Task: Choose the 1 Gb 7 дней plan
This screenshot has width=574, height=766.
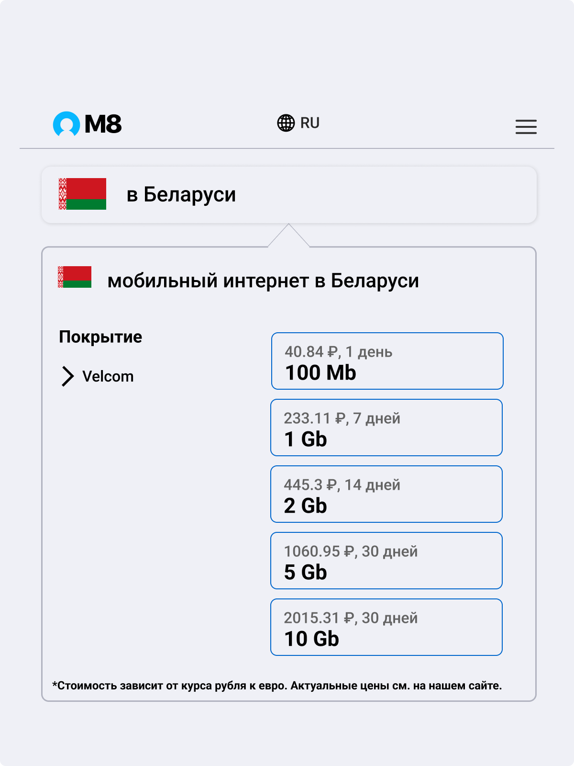Action: click(386, 428)
